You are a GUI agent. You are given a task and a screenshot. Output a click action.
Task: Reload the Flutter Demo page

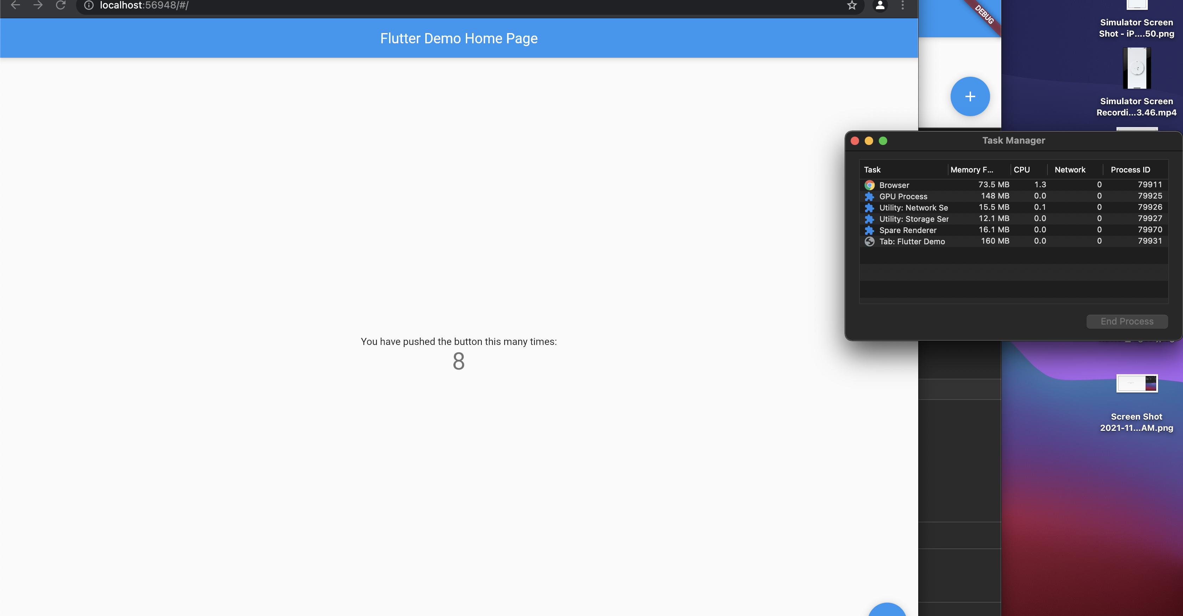click(x=61, y=6)
